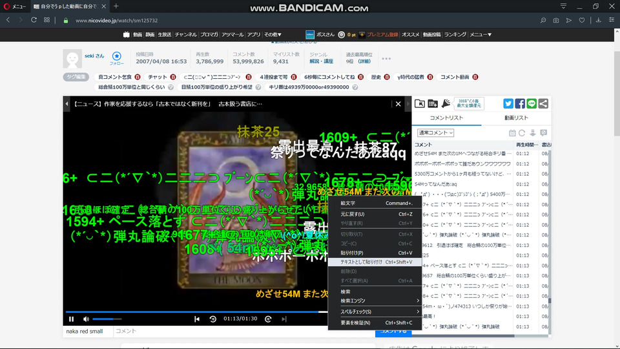The image size is (620, 349).
Task: Open the dictionary icon beside the チャット tag
Action: tap(173, 77)
